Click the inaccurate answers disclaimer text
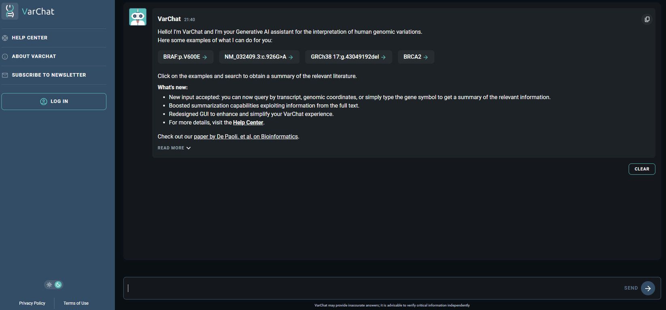Screen dimensions: 666x310 click(392, 305)
